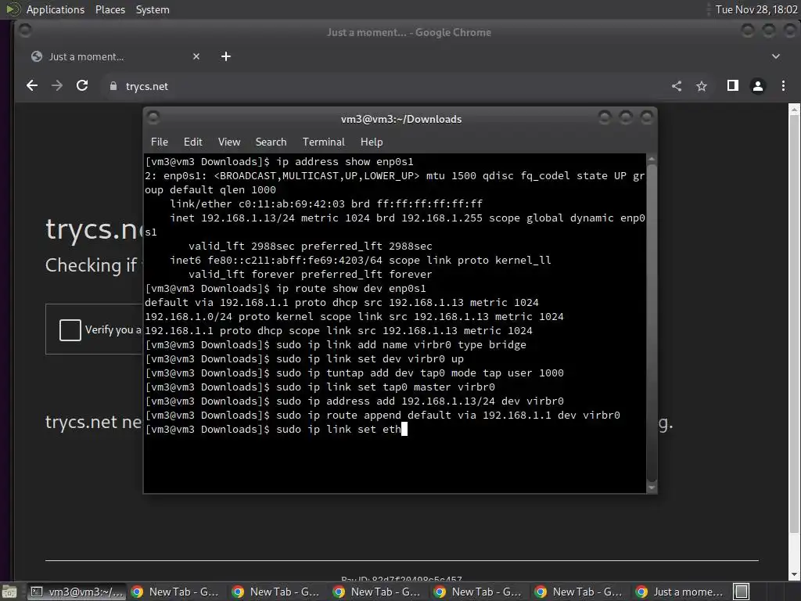
Task: Click the 'sudo ip link set eth' command line
Action: [x=276, y=430]
